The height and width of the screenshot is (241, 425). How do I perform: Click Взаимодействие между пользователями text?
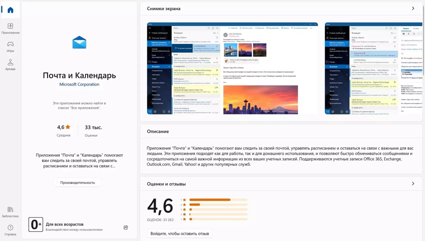point(74,230)
